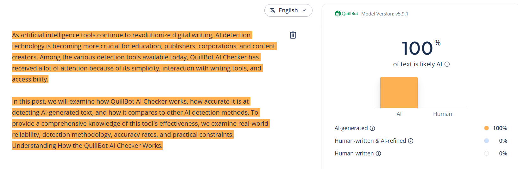Select the Human label under the chart

(442, 114)
